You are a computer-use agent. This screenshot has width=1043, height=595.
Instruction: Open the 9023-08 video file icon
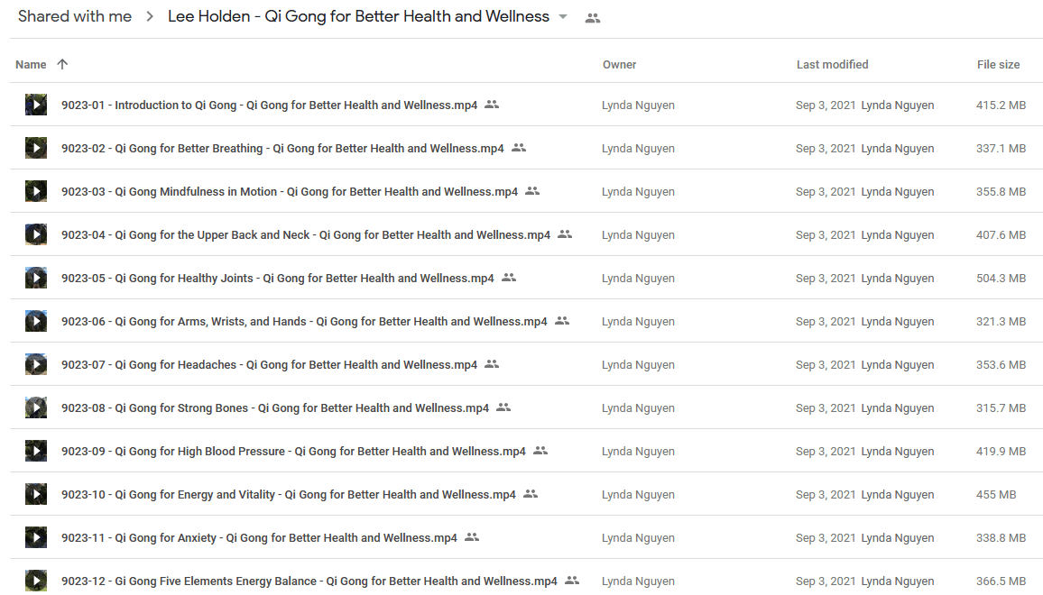(36, 407)
